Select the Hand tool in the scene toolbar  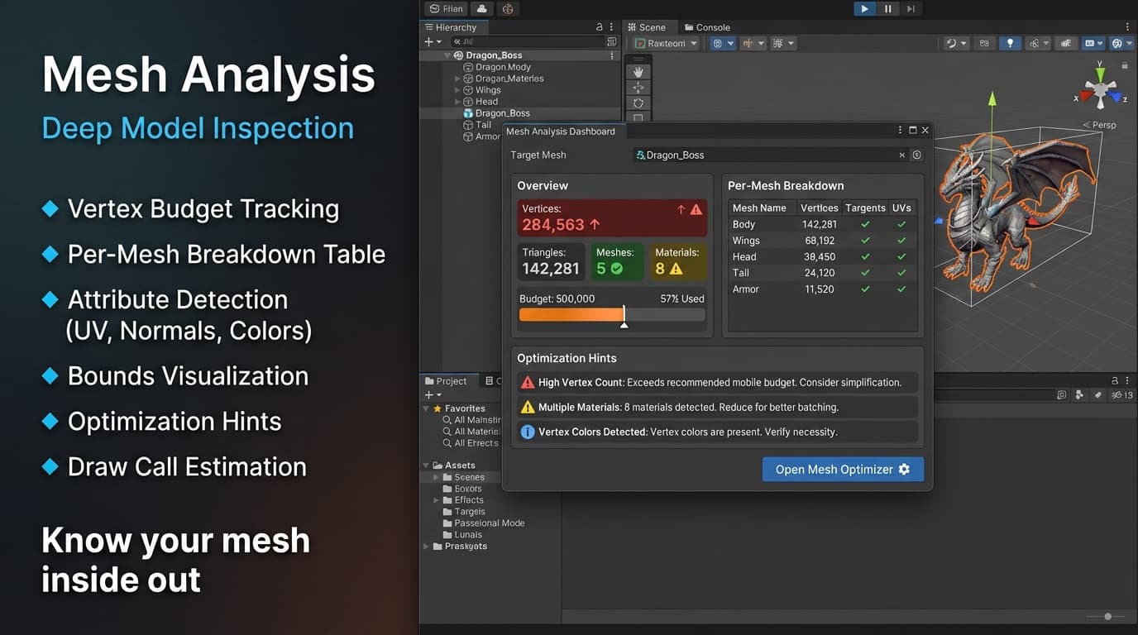pos(638,71)
